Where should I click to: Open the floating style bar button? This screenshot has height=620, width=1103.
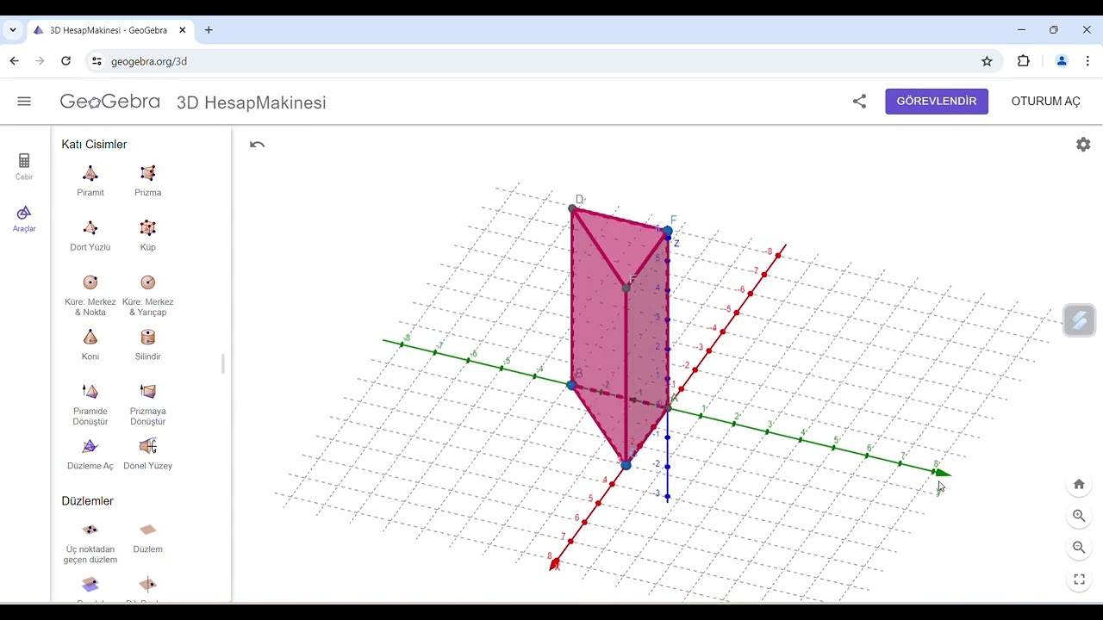point(1079,320)
